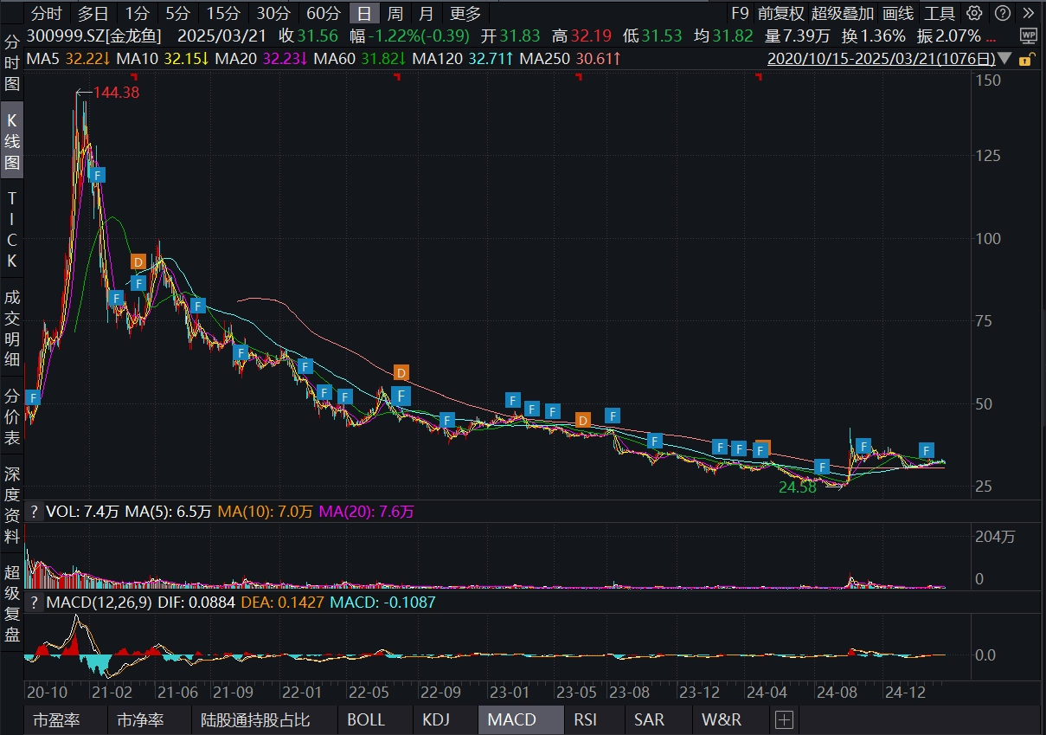
Task: Click the orange D marker near 21-02
Action: click(x=138, y=261)
